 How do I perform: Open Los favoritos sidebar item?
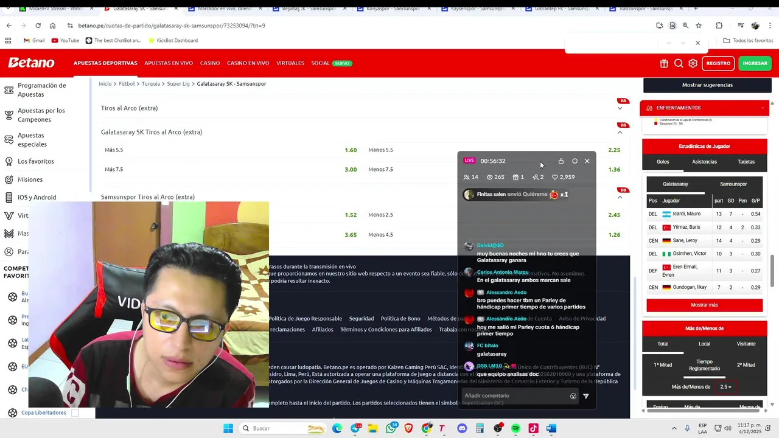[x=36, y=161]
